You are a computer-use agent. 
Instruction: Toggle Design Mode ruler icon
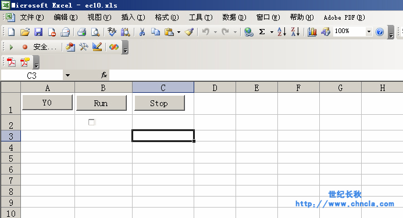coord(97,47)
